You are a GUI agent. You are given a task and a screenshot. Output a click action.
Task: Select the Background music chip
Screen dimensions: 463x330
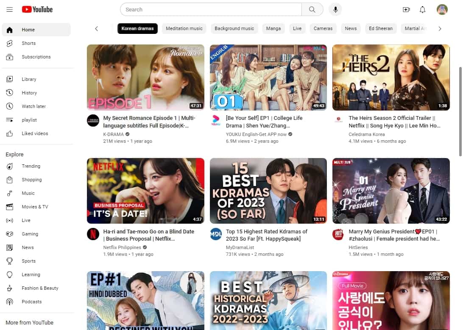234,29
